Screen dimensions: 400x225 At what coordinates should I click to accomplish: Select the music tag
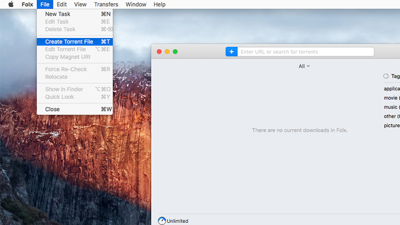(x=392, y=107)
